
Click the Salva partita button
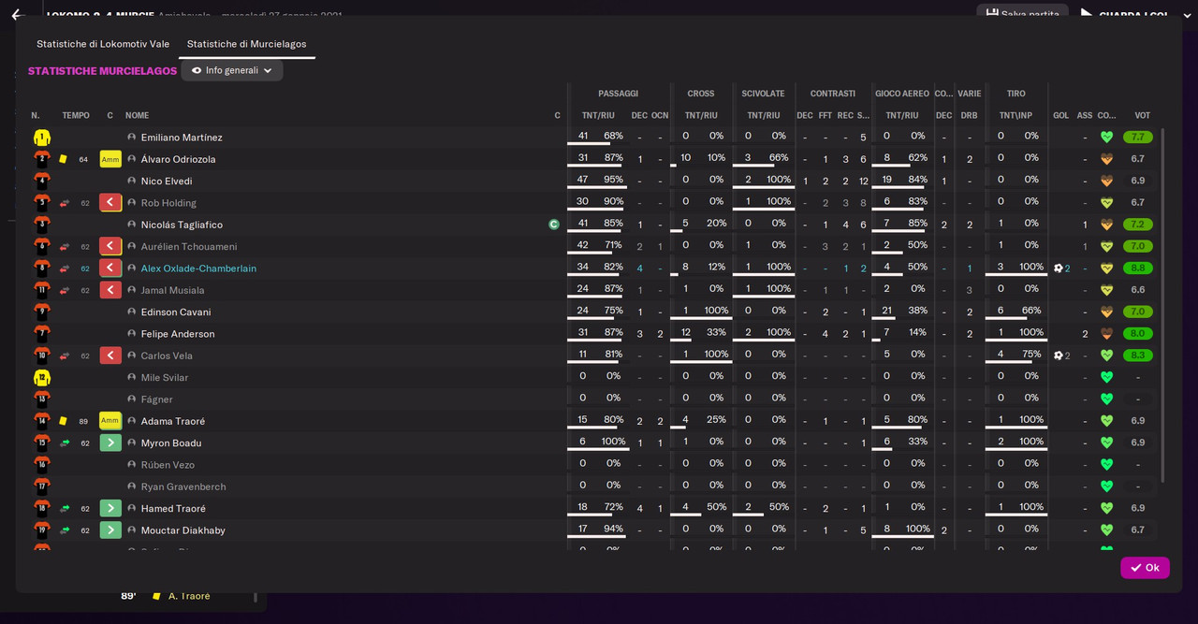[1022, 14]
